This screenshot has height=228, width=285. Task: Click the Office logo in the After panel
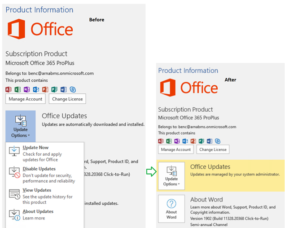pyautogui.click(x=189, y=88)
